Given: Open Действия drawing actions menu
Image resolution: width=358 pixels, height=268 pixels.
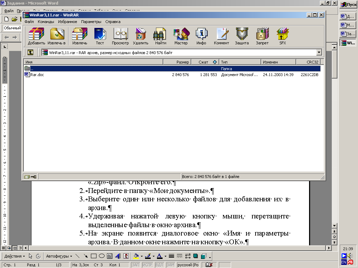Looking at the screenshot, I should (15, 256).
